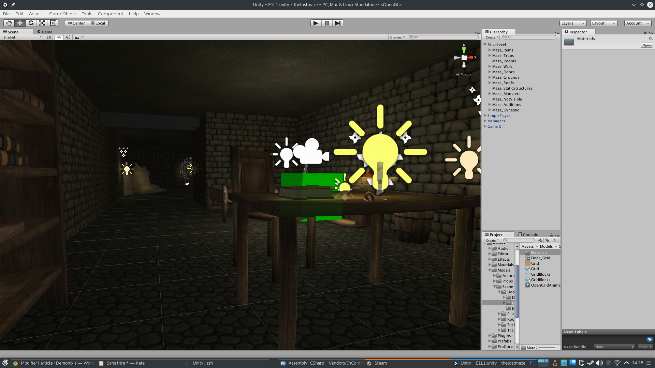Select the Scale tool
This screenshot has height=368, width=655.
click(42, 23)
